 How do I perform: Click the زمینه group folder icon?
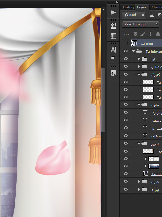tap(144, 189)
